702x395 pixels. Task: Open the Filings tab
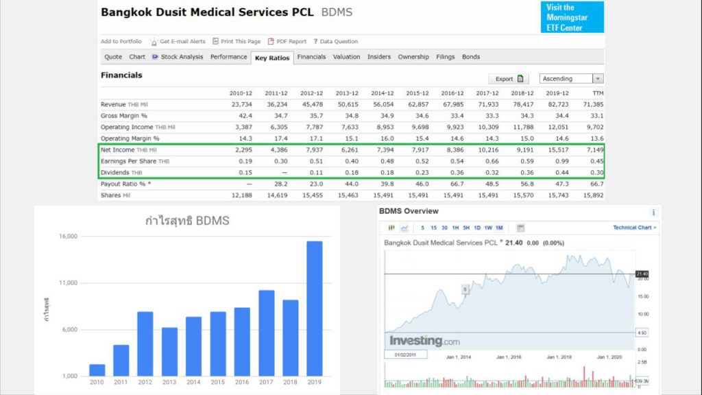point(445,57)
